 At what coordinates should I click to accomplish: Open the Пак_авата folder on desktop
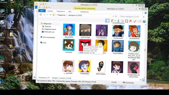(11, 36)
